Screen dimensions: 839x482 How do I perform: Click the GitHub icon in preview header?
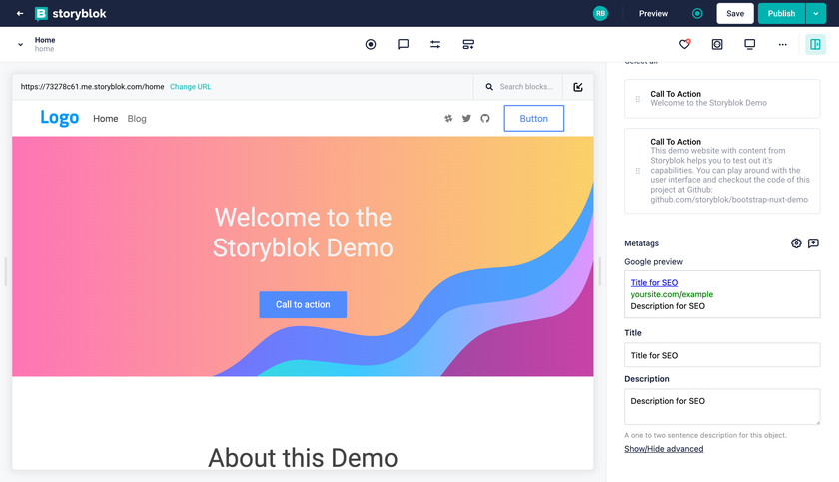coord(484,118)
